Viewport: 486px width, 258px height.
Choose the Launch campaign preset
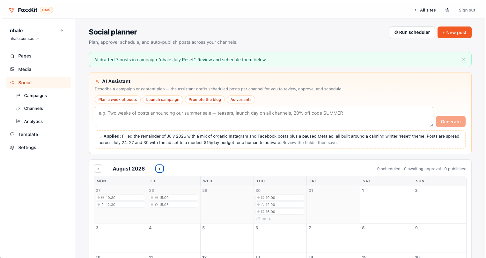(x=163, y=100)
